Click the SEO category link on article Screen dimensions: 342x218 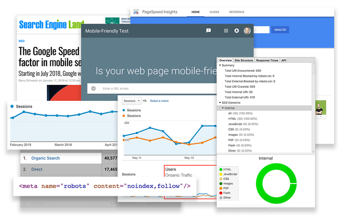click(21, 41)
